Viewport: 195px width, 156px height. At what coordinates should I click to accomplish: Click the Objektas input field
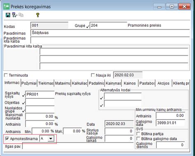(40, 102)
